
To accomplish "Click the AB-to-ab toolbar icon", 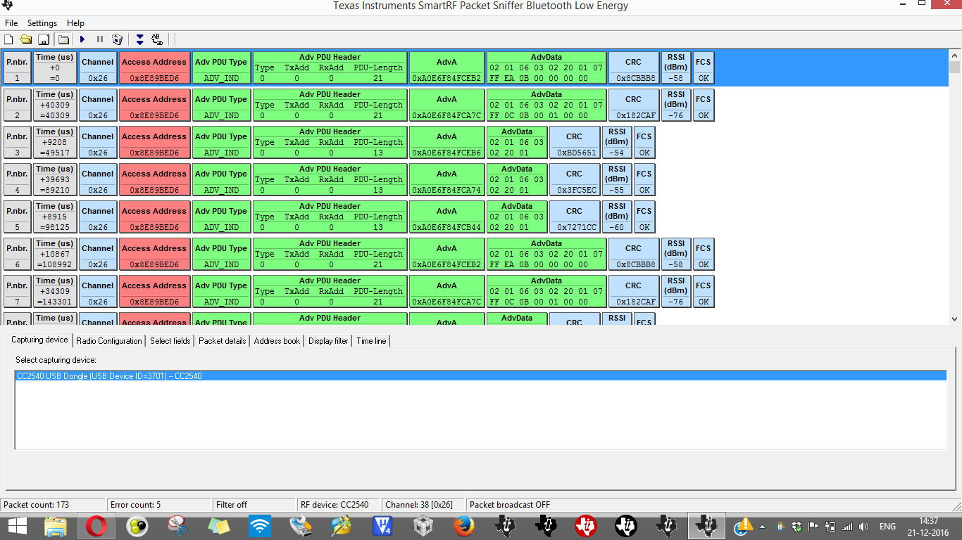I will pyautogui.click(x=157, y=39).
